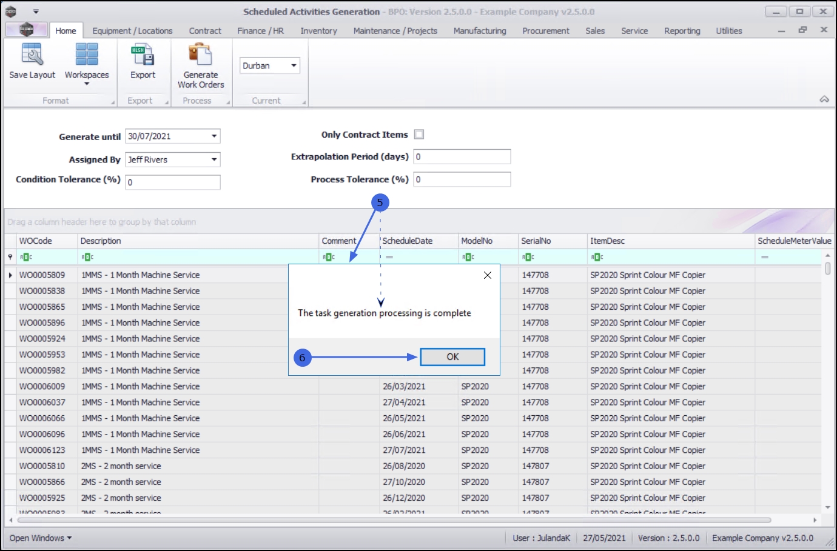
Task: Click the WOCode column filter icon
Action: pos(26,257)
